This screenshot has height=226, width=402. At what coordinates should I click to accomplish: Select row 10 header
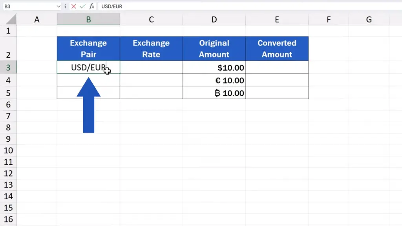(x=8, y=150)
